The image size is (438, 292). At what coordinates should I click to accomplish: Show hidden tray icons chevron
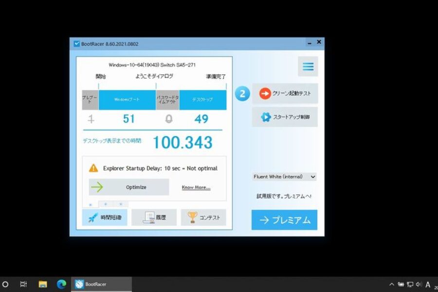(392, 284)
